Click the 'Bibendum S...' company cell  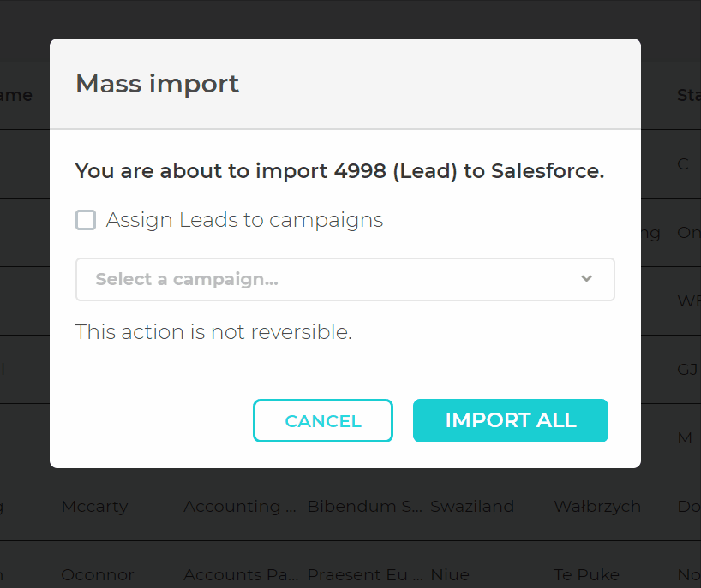364,506
